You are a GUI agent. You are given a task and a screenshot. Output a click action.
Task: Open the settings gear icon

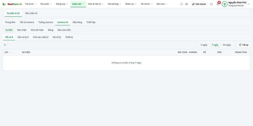(187, 4)
